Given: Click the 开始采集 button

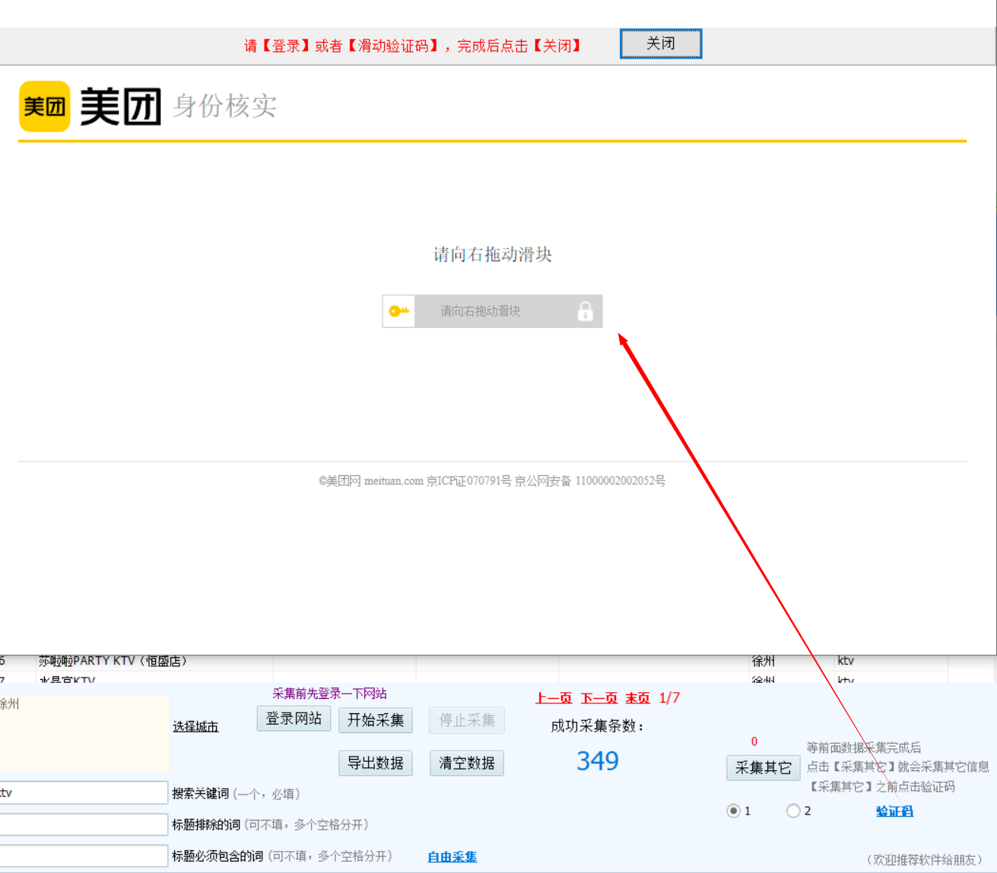Looking at the screenshot, I should click(376, 720).
